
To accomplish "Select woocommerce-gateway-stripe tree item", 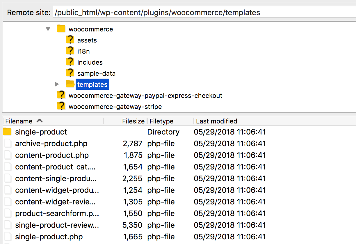I will point(115,107).
